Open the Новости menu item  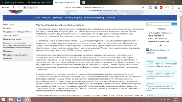click(x=46, y=18)
